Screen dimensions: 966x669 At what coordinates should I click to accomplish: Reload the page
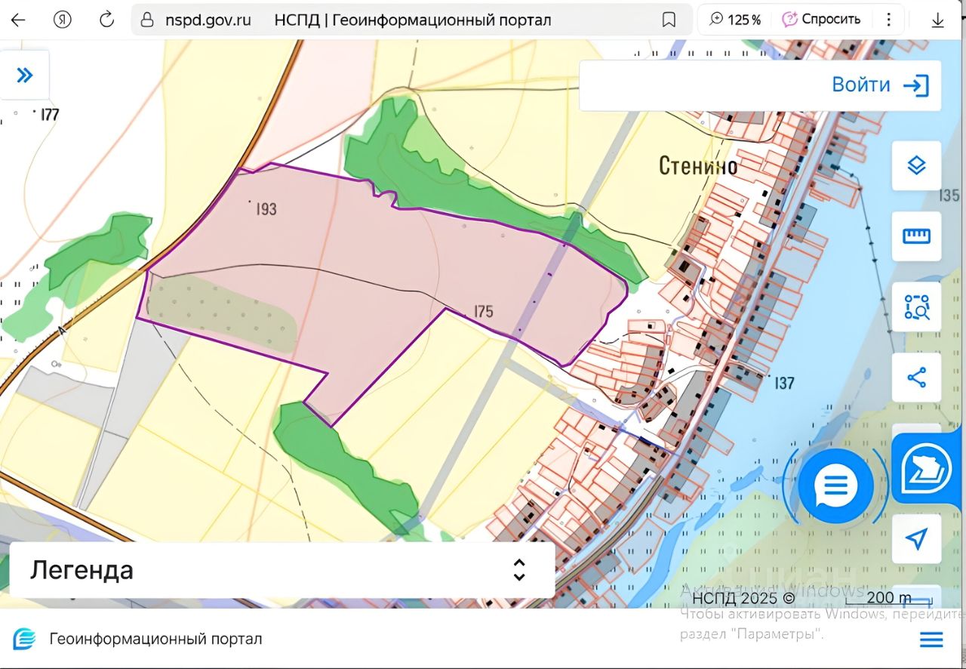pyautogui.click(x=107, y=20)
